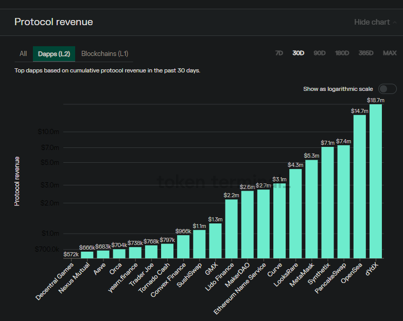This screenshot has height=321, width=403.
Task: Set time range to MAX
Action: [390, 53]
